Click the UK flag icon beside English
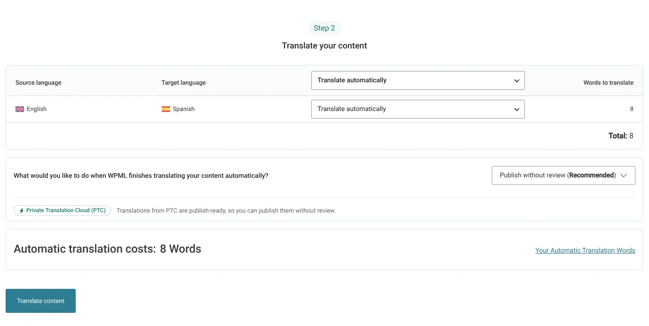This screenshot has height=326, width=649. [x=20, y=109]
